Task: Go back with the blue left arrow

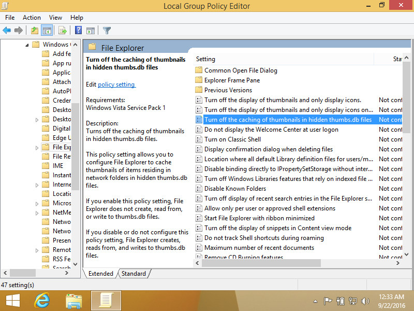Action: click(7, 31)
